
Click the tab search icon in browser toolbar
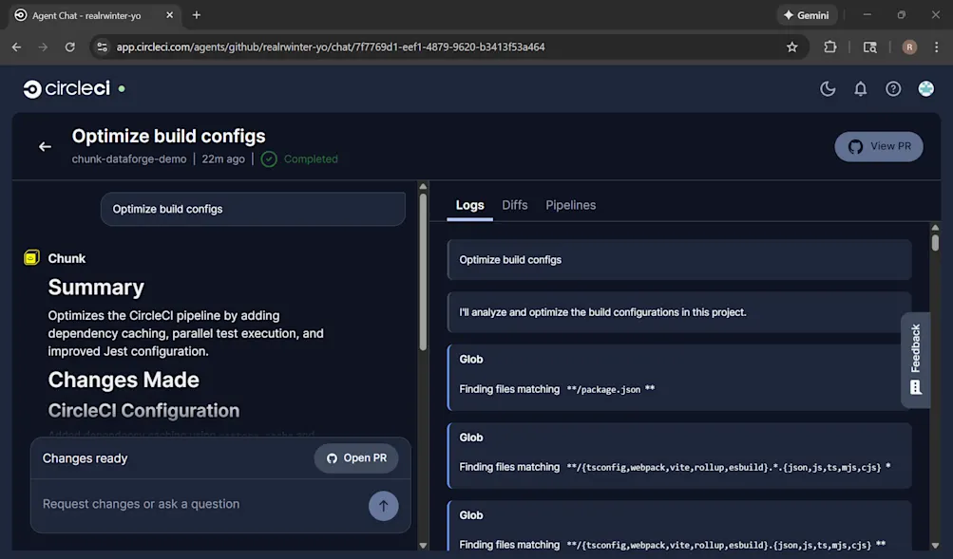(x=869, y=47)
